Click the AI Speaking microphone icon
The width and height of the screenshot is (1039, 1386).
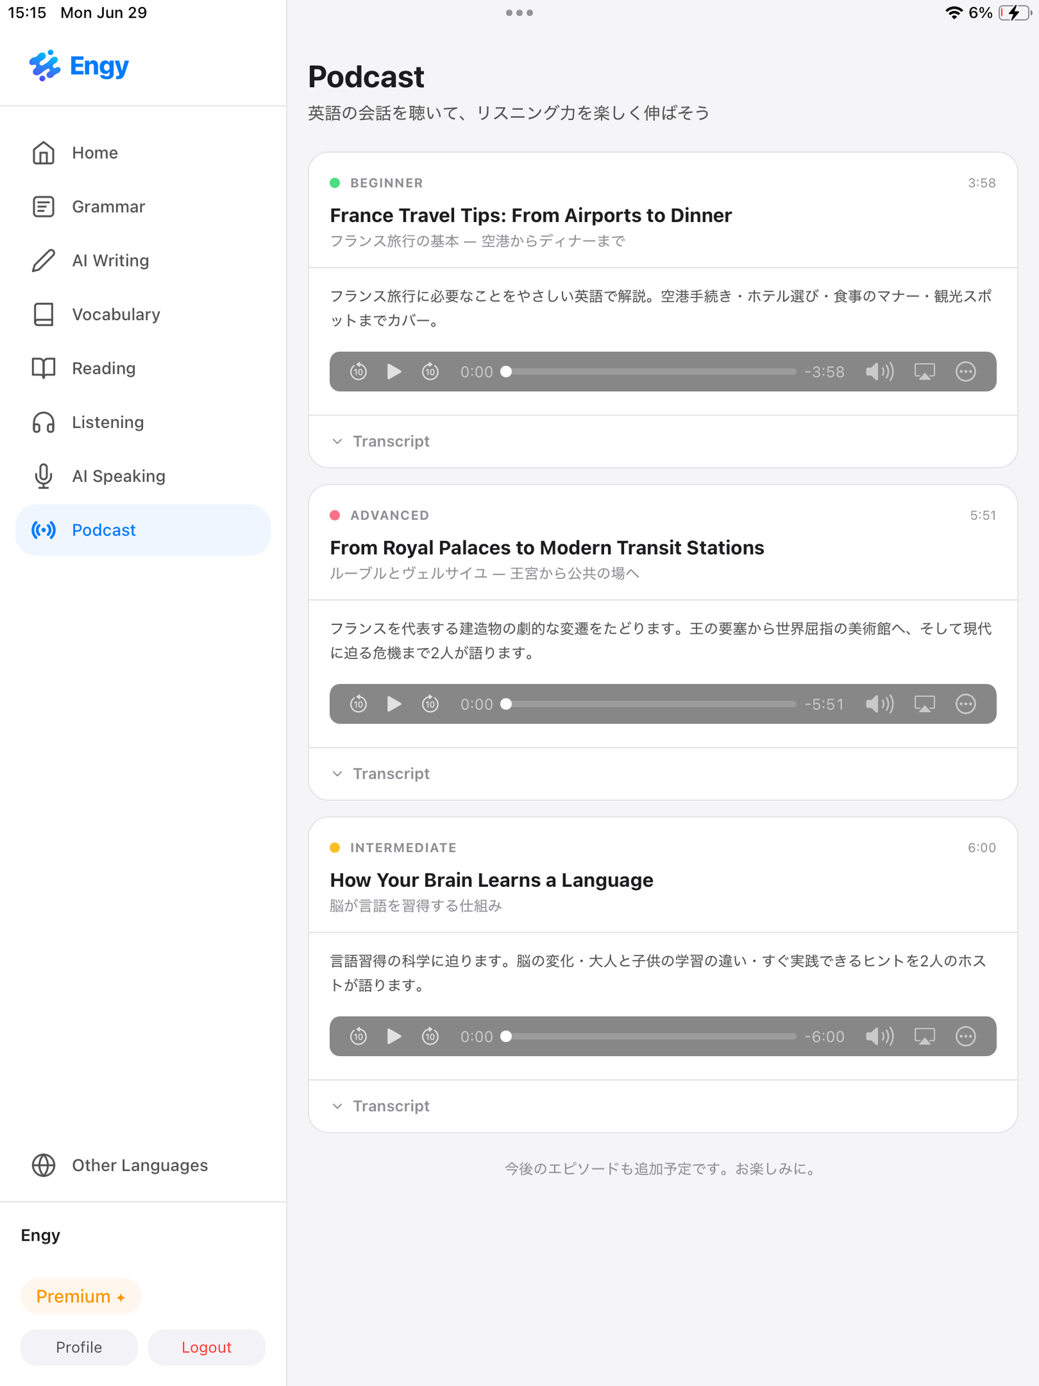tap(43, 476)
